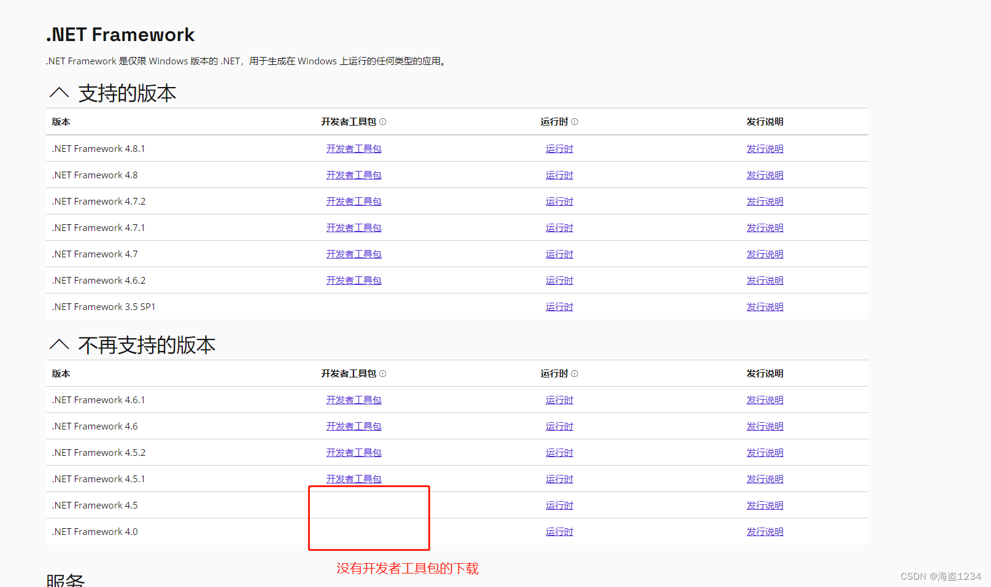Click the info icon beside 运行时 in unsupported versions table
Screen dimensions: 991x587
click(575, 373)
